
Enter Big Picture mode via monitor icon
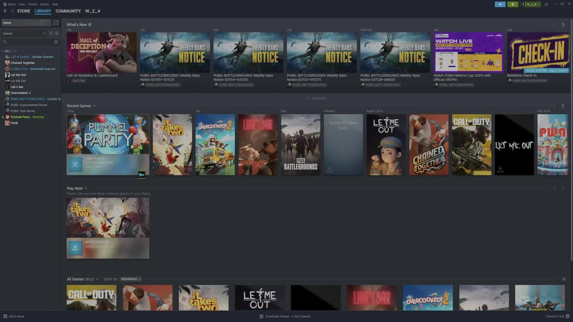point(546,4)
